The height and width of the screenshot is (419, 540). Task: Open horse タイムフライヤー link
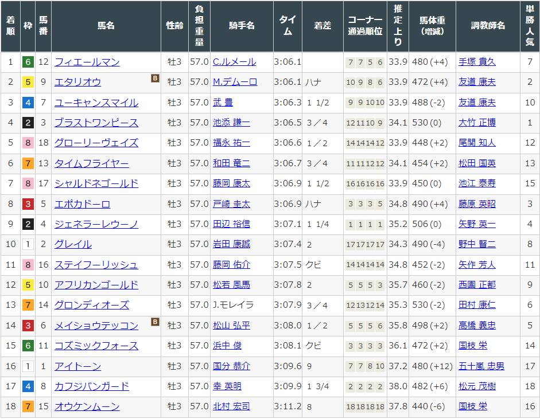coord(92,163)
